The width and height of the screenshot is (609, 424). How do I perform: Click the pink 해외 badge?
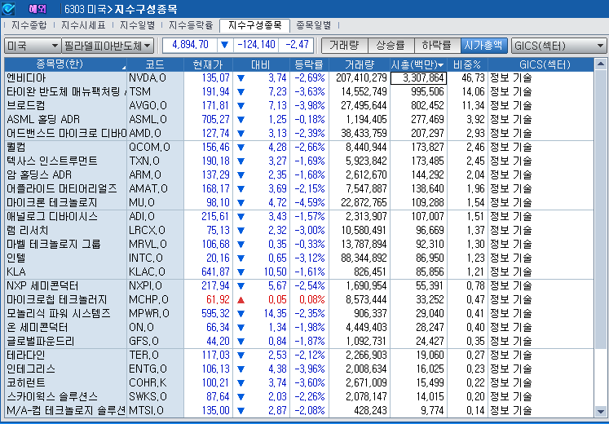coord(38,8)
